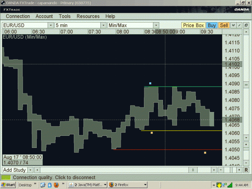
Task: Expand the 5 min timeframe dropdown
Action: pyautogui.click(x=103, y=25)
